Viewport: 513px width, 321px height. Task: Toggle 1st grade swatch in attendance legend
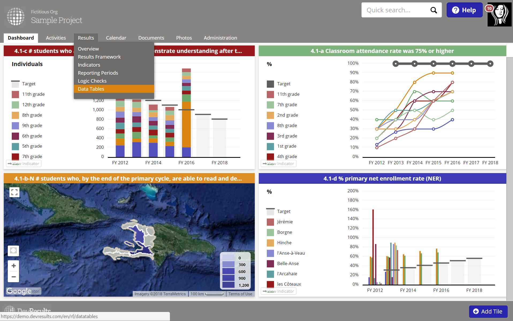270,147
